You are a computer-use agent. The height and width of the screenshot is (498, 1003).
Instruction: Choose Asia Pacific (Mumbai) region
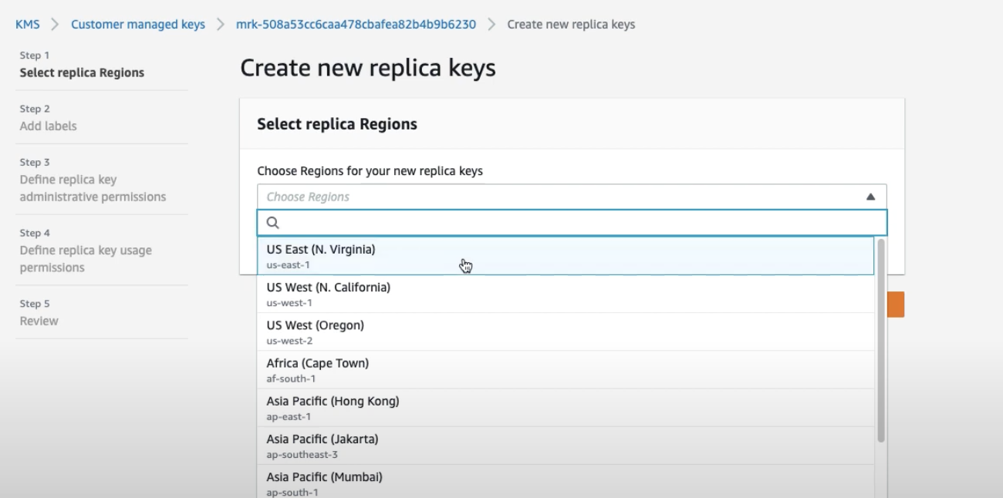(x=565, y=483)
